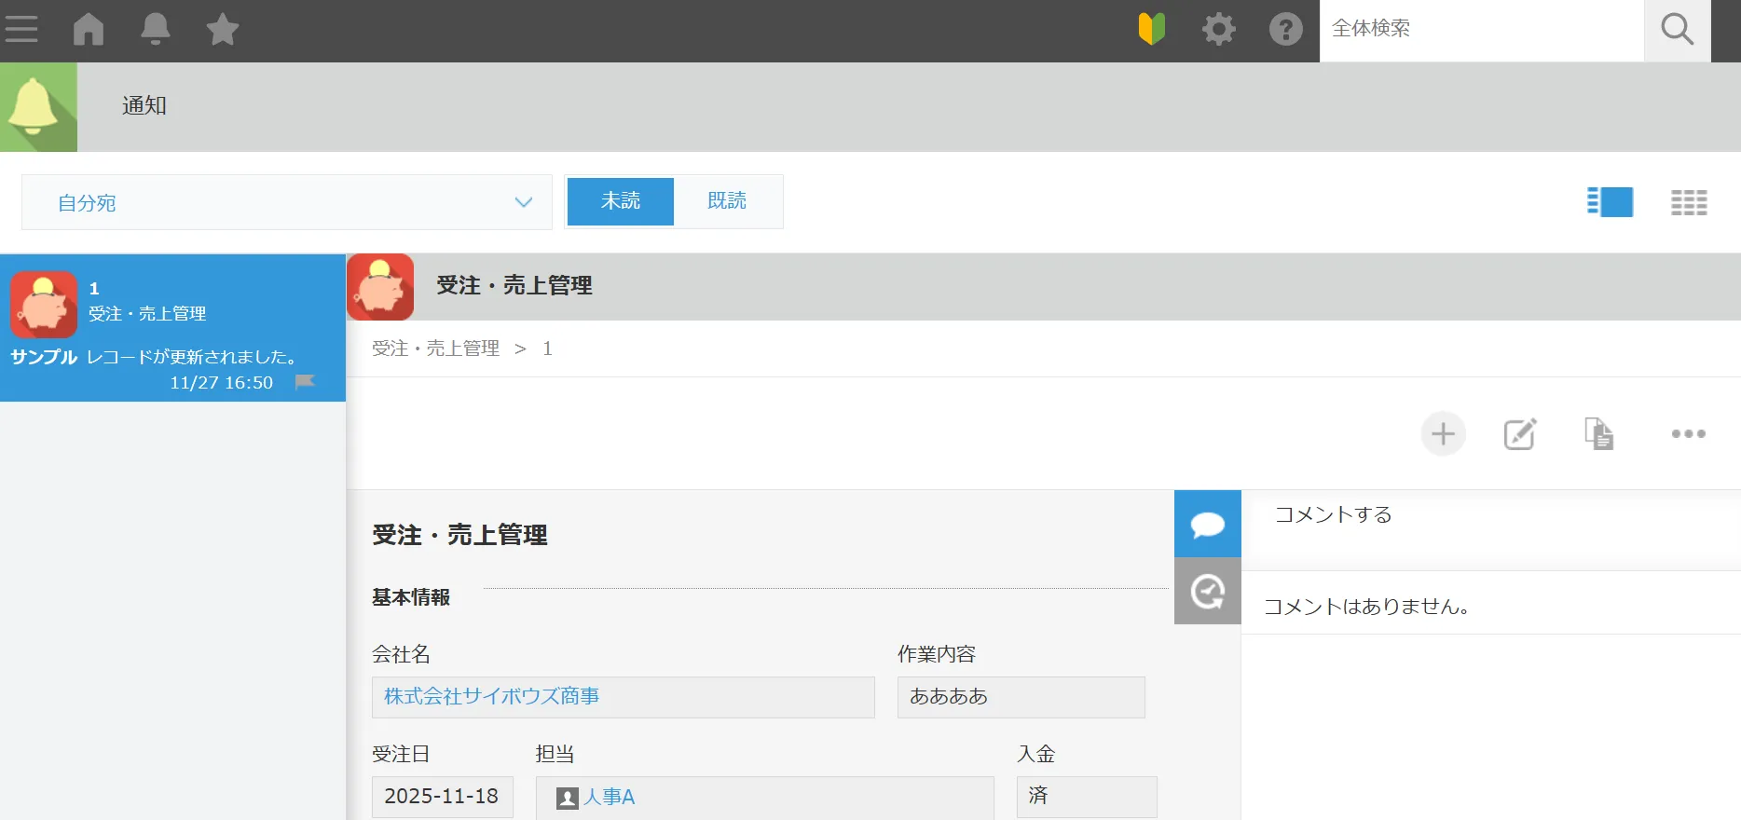Open notifications bell in header
The width and height of the screenshot is (1741, 820).
coord(156,30)
